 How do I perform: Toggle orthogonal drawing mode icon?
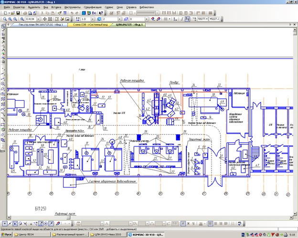pos(182,19)
